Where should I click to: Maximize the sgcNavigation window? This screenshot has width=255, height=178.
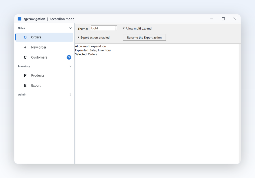click(223, 19)
